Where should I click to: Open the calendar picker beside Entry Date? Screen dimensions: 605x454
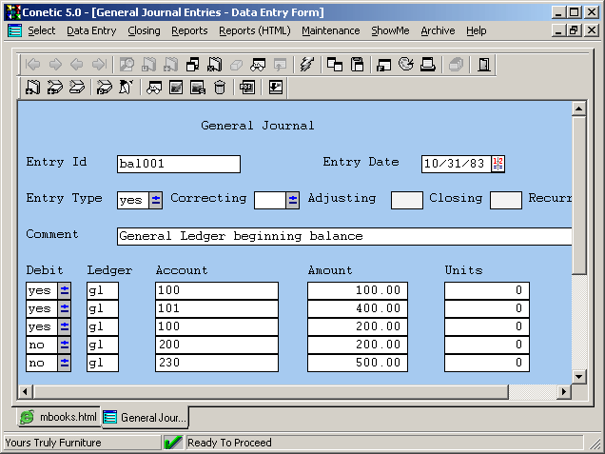498,164
